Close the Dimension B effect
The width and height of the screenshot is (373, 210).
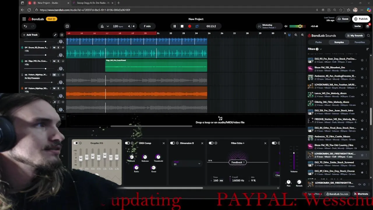point(202,143)
